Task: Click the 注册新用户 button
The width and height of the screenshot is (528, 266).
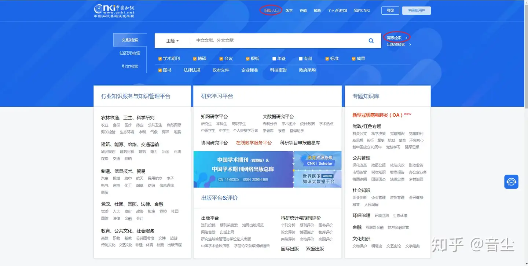Action: pyautogui.click(x=416, y=11)
